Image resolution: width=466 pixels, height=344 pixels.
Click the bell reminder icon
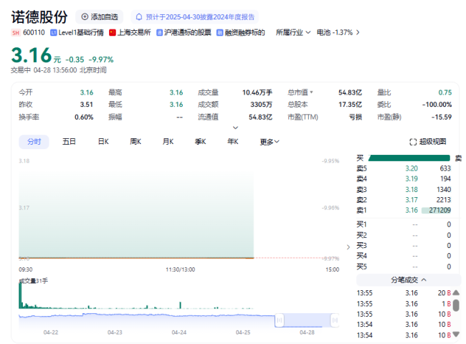point(139,17)
